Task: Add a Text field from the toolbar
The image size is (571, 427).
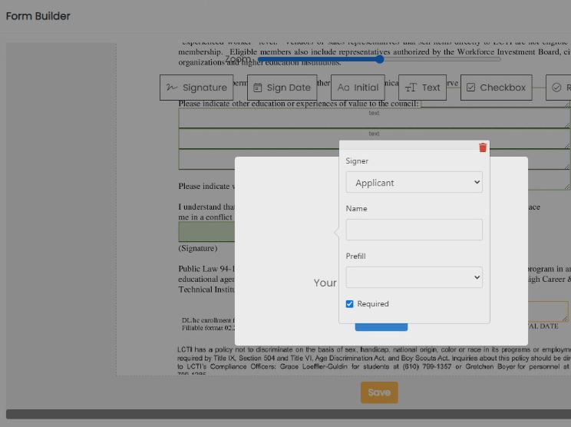Action: [x=423, y=88]
